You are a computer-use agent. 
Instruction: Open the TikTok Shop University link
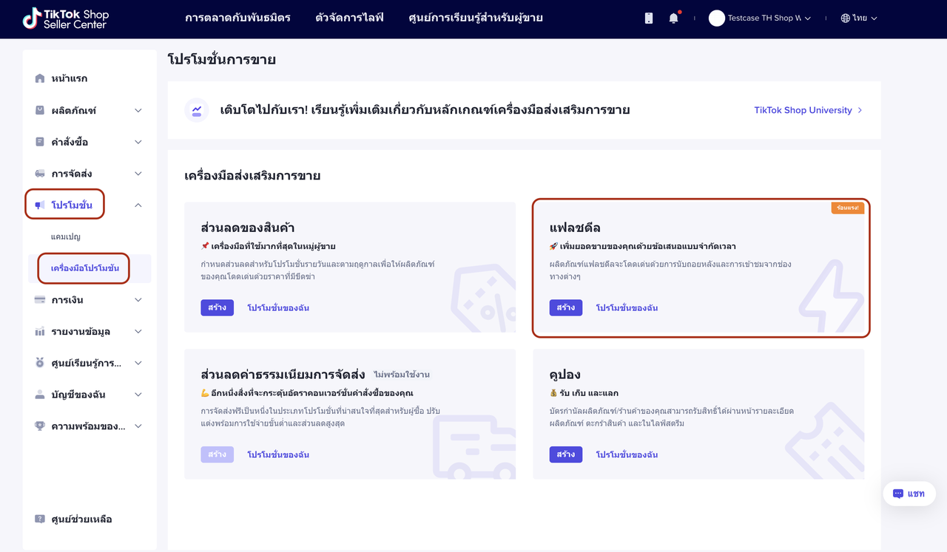pos(808,110)
